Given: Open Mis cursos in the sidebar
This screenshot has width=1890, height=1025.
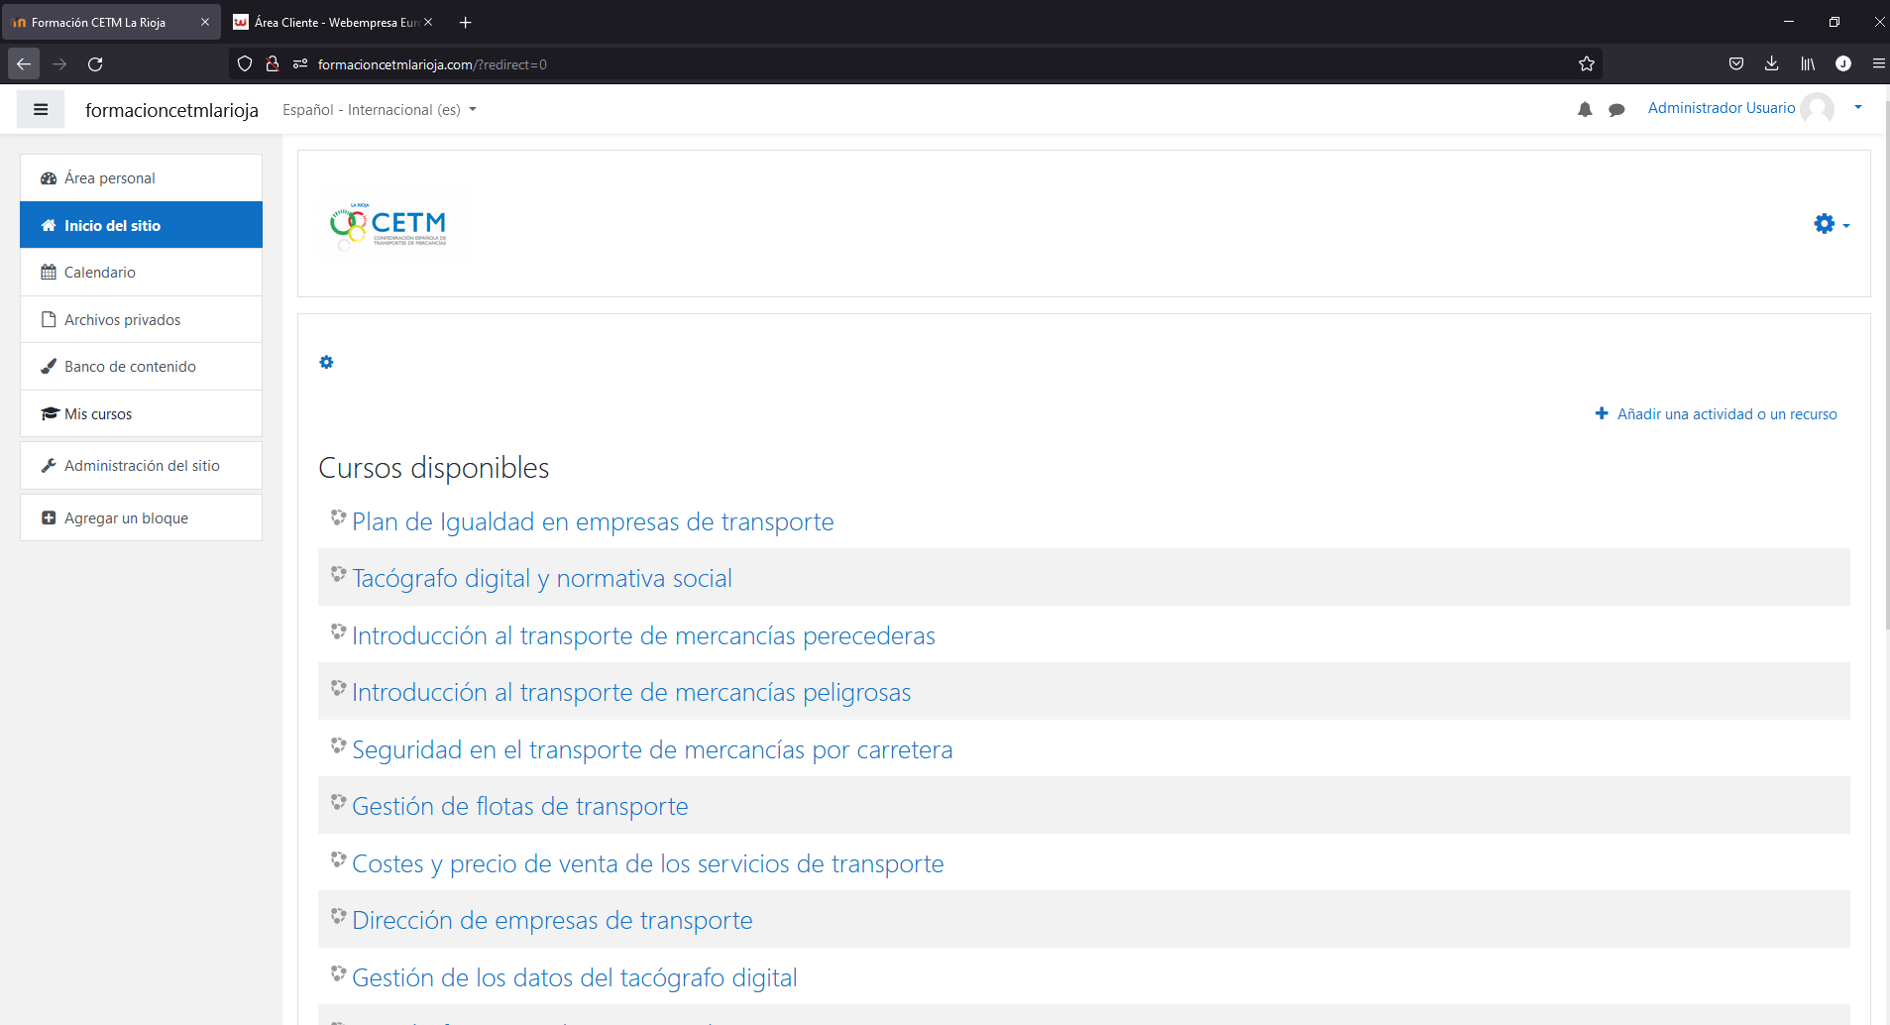Looking at the screenshot, I should pos(141,413).
